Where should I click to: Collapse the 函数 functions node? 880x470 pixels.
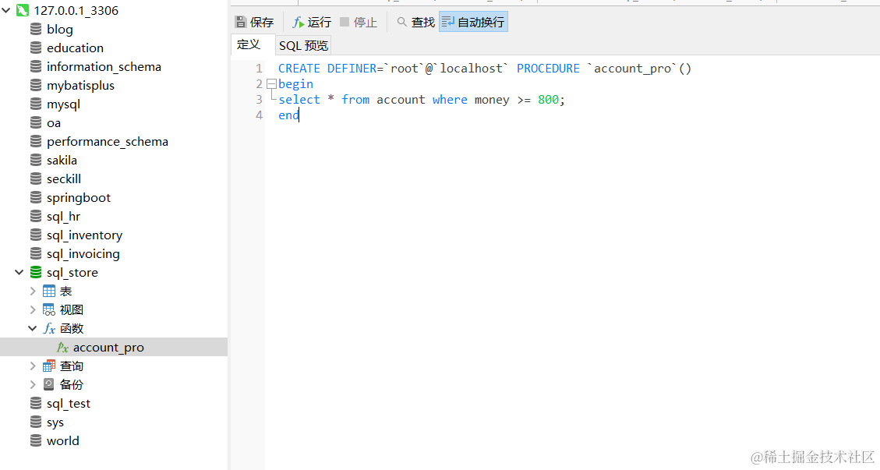point(33,328)
